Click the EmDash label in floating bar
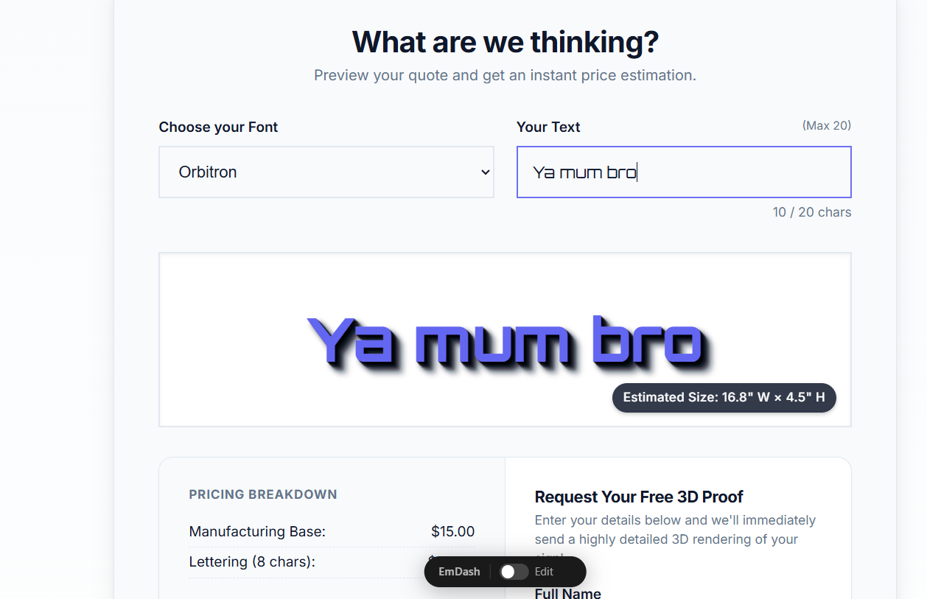Viewport: 927px width, 599px height. click(x=459, y=572)
